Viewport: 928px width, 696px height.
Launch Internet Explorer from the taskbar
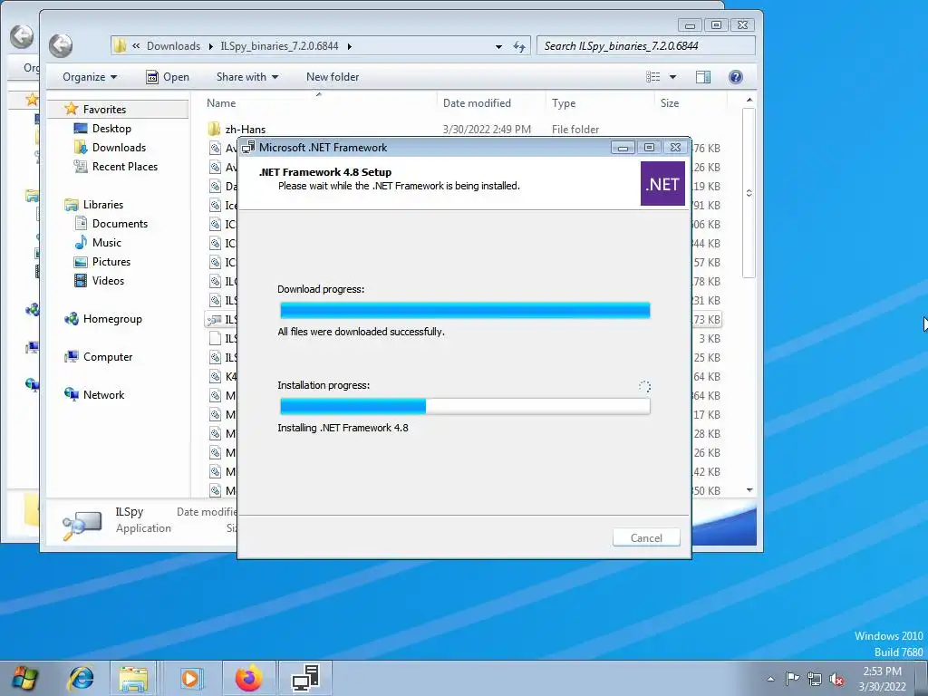coord(81,678)
